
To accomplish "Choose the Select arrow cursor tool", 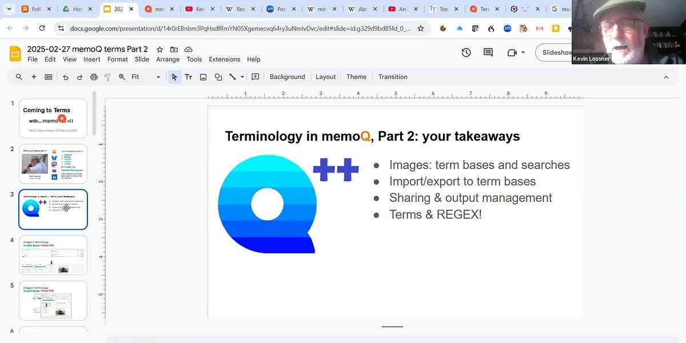I will 174,77.
